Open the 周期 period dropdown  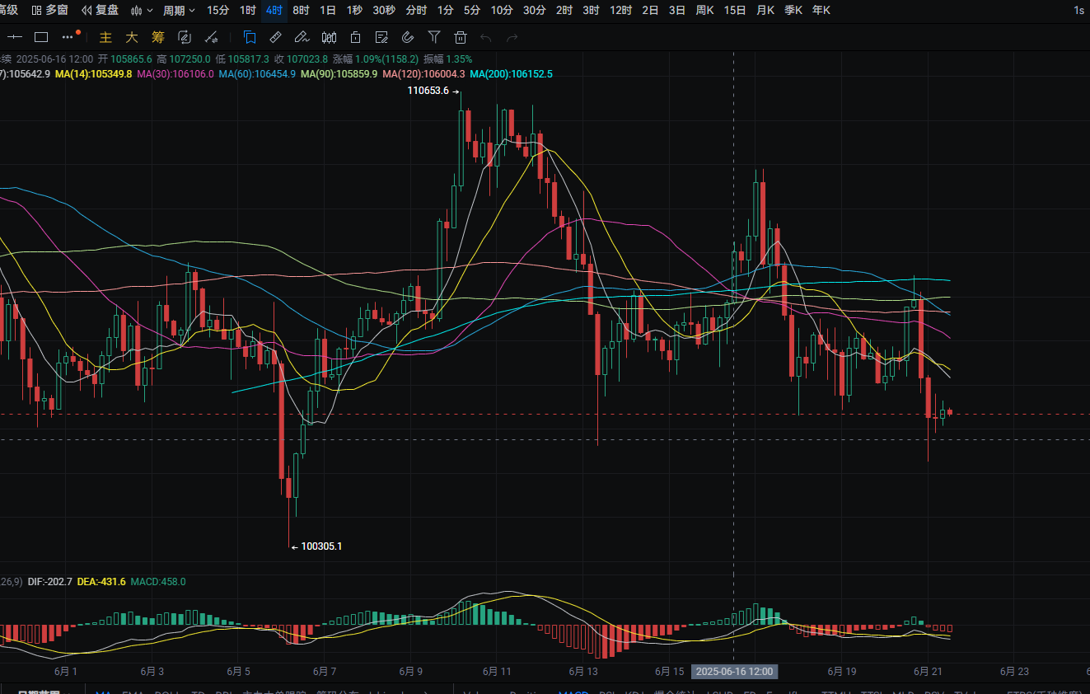tap(179, 11)
